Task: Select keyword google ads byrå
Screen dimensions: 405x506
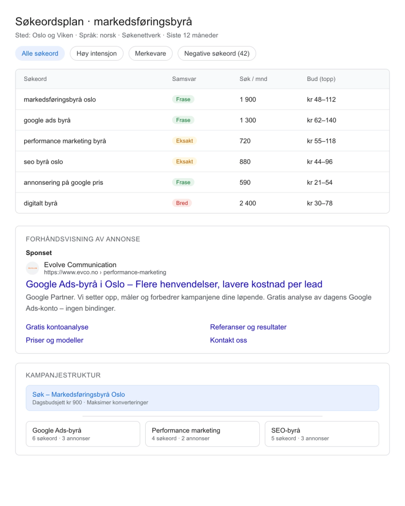Action: coord(47,121)
